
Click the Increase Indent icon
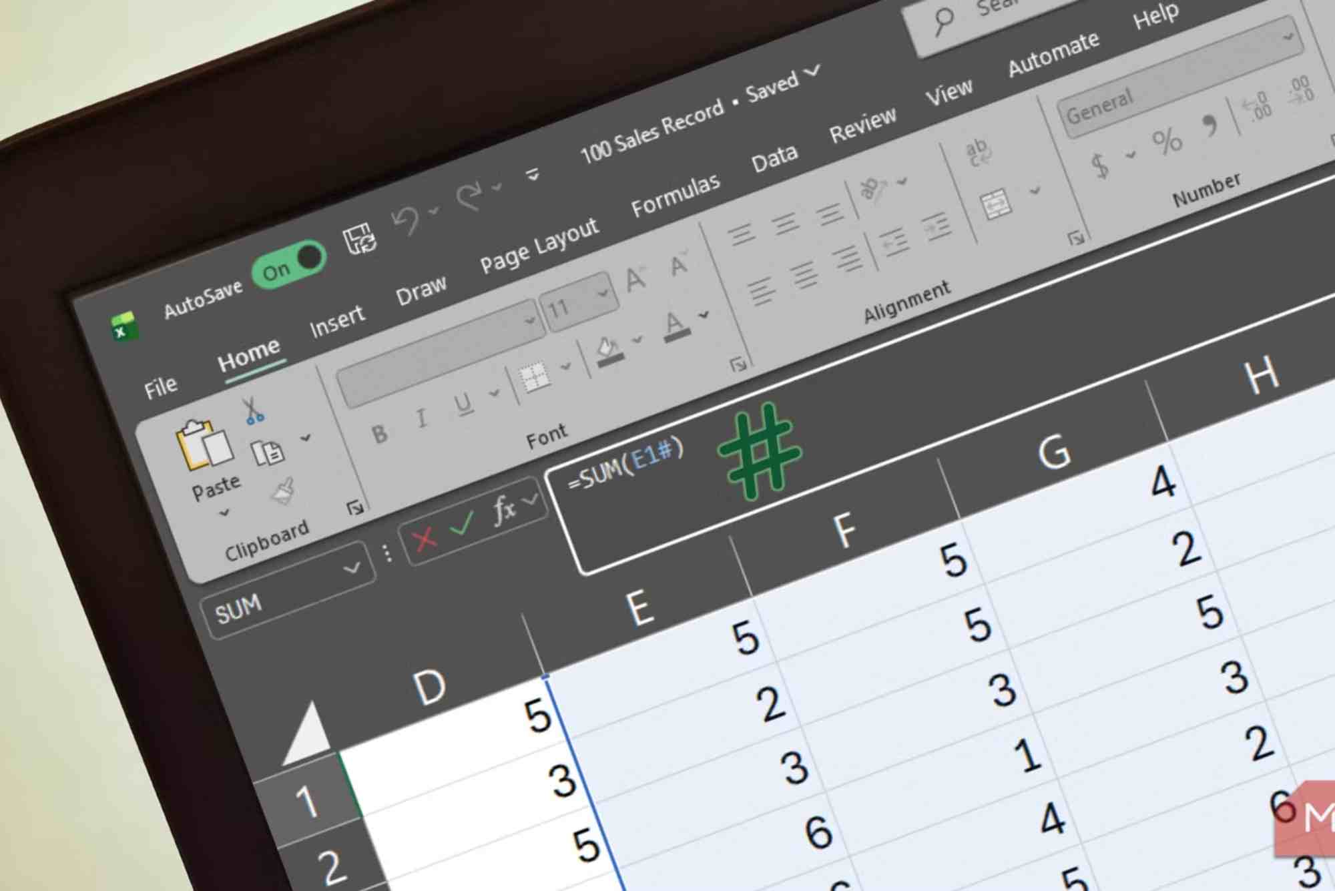click(x=936, y=226)
